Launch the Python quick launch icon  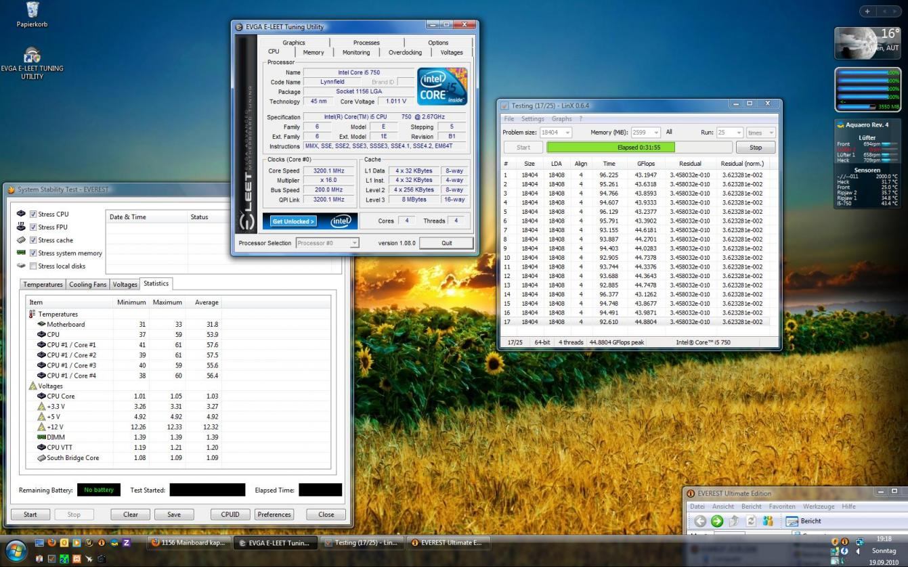114,543
